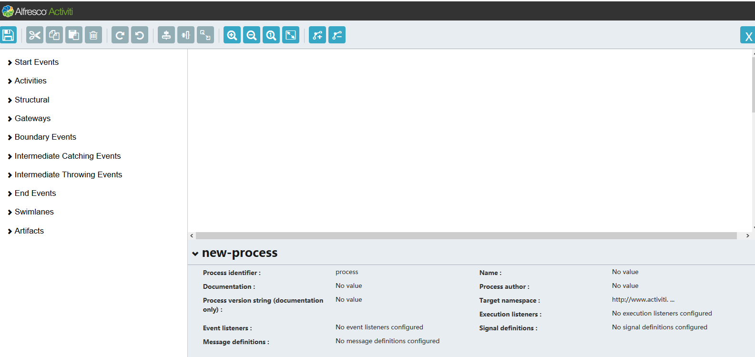This screenshot has width=755, height=357.
Task: Delete the selected element with the trash icon
Action: click(x=93, y=35)
